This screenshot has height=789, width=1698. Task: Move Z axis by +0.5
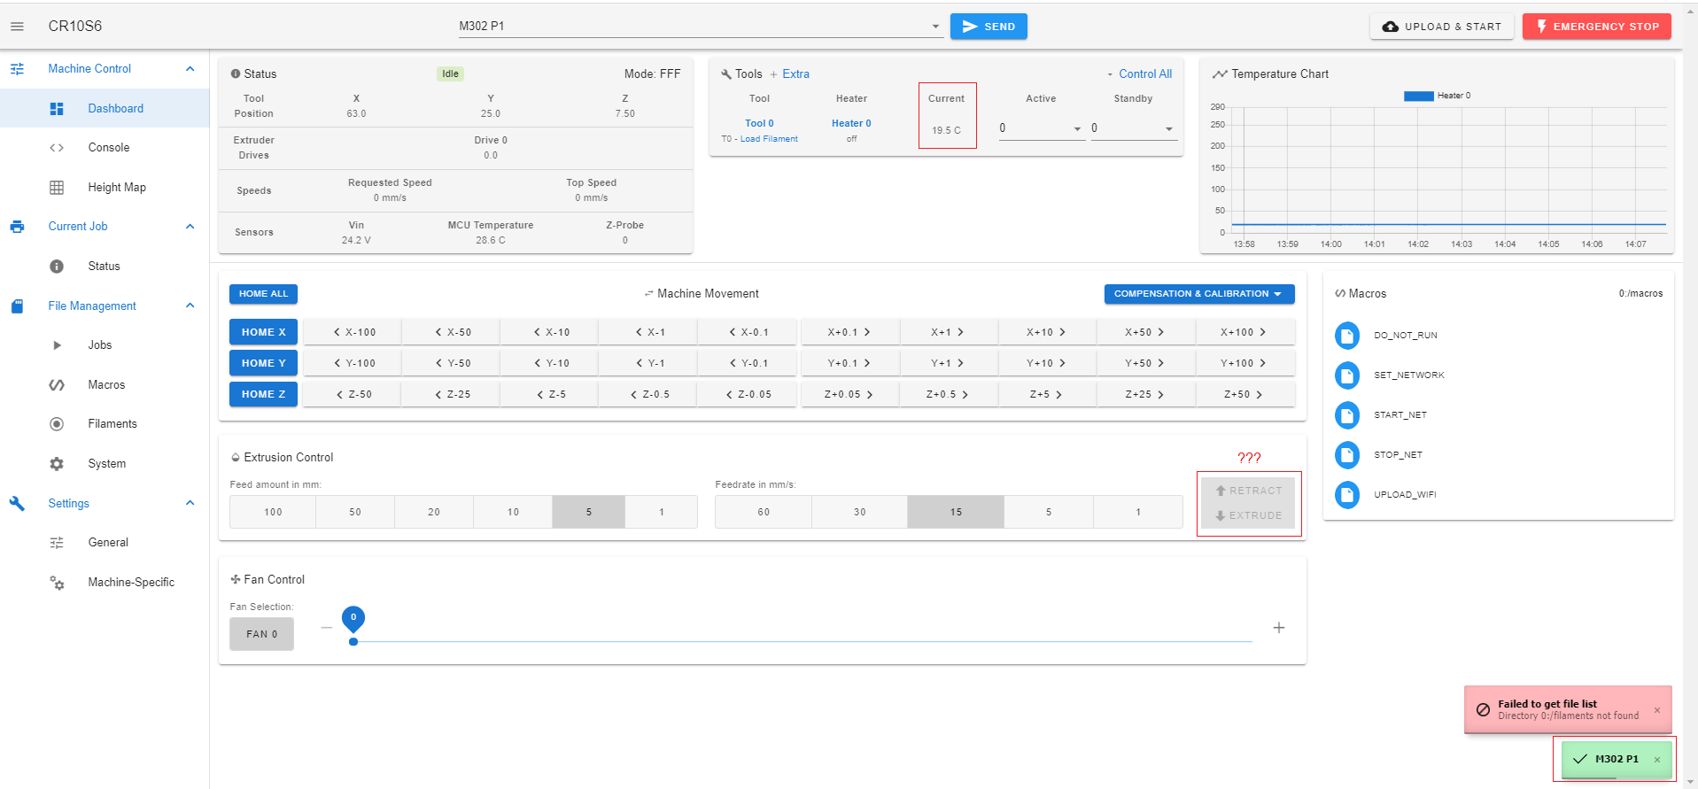[948, 394]
